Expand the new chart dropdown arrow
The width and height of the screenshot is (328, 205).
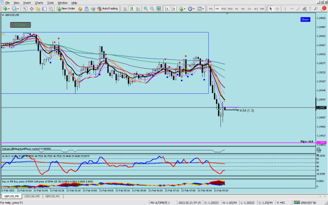(x=8, y=9)
